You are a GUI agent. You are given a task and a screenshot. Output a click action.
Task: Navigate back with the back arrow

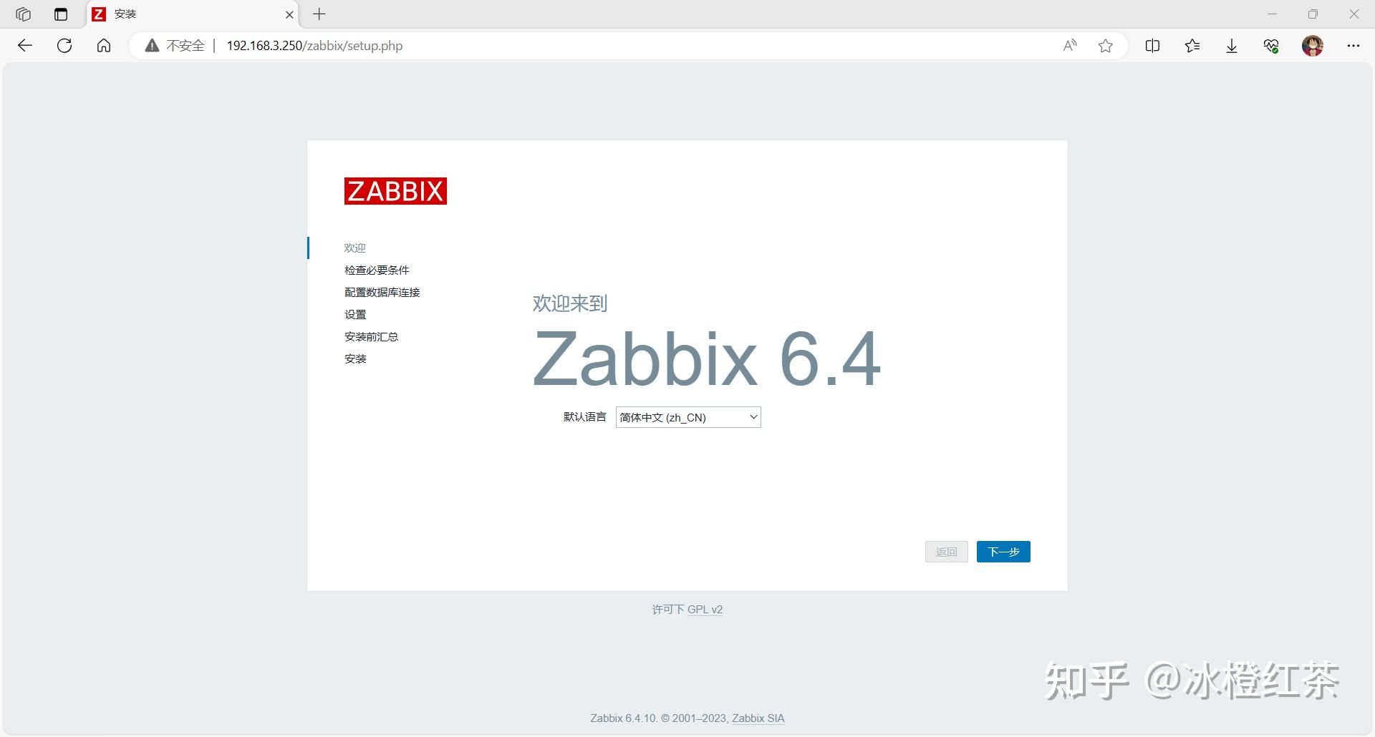tap(26, 45)
